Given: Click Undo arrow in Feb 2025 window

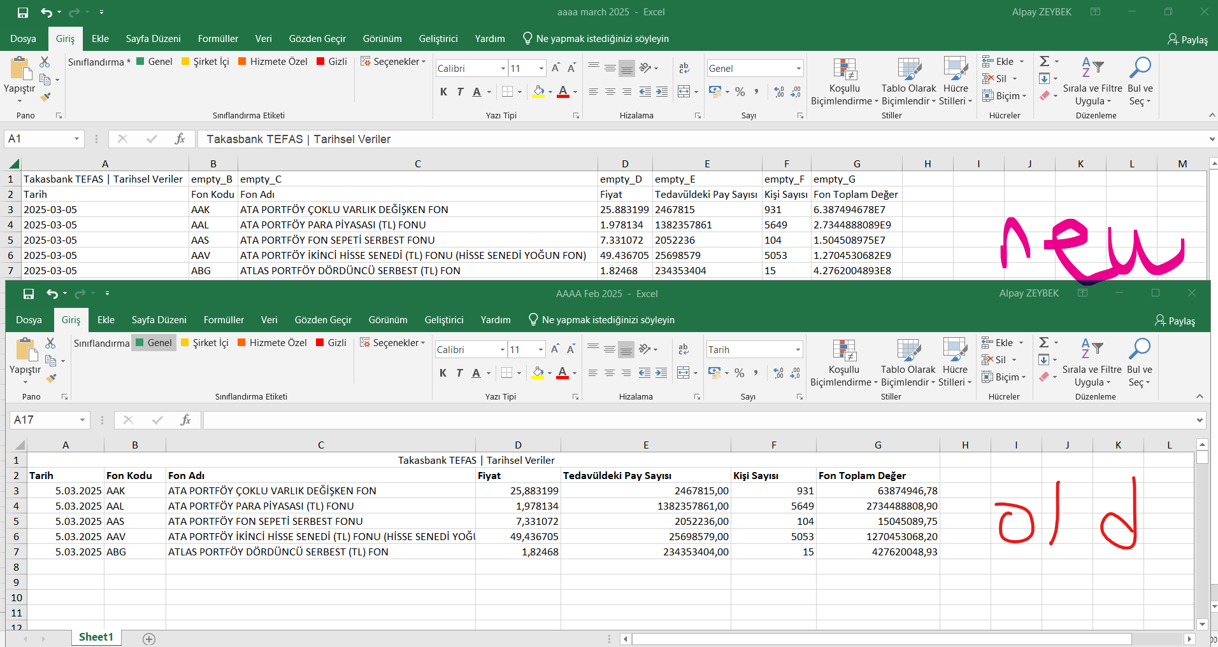Looking at the screenshot, I should point(52,293).
